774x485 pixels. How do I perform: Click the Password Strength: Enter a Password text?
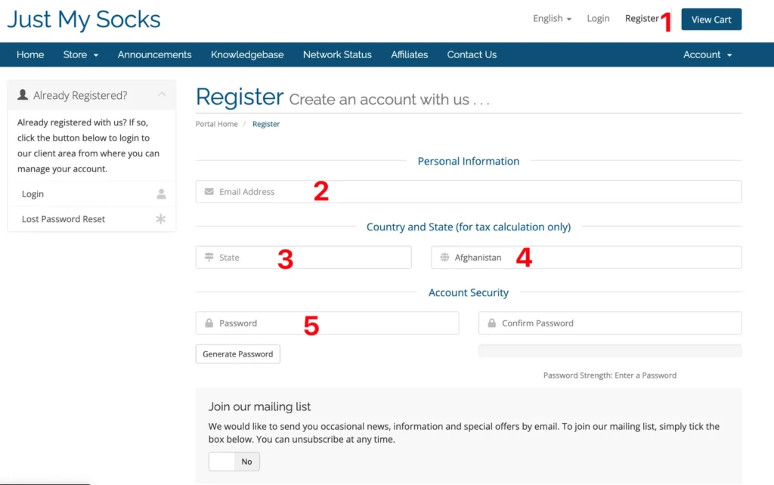[610, 375]
